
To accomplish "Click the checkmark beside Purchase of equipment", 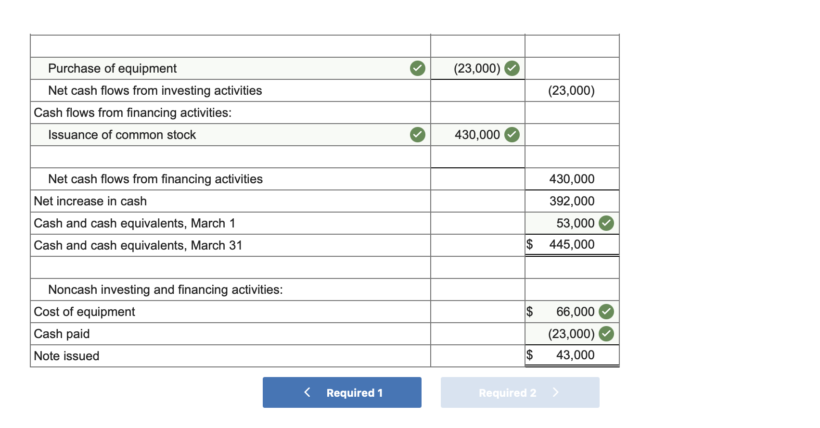I will (417, 68).
